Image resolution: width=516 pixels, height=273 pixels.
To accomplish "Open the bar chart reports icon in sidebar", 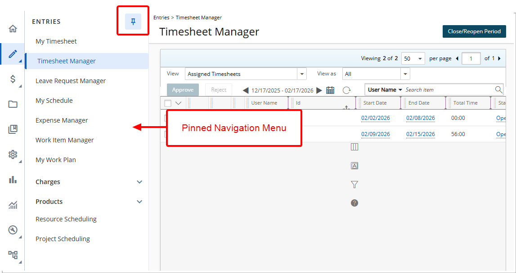I will point(13,180).
